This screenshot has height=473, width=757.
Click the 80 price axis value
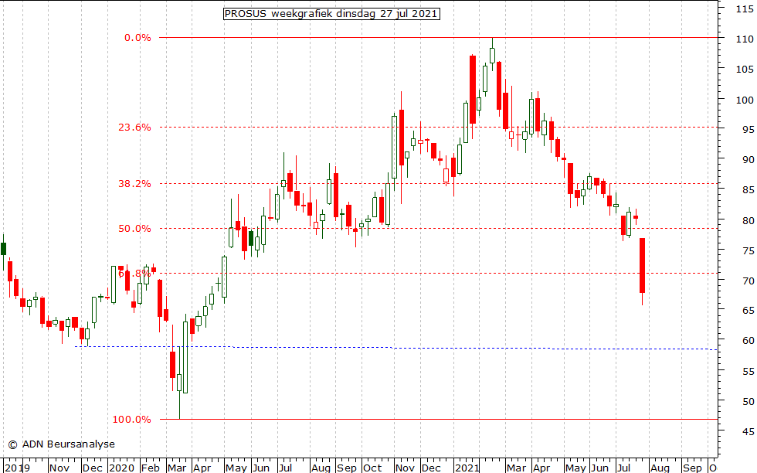(x=748, y=220)
